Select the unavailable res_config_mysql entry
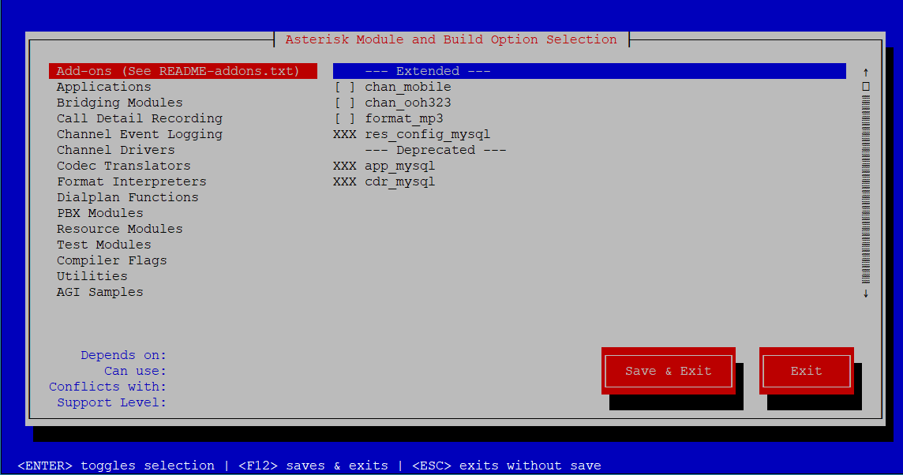Image resolution: width=903 pixels, height=475 pixels. [412, 134]
